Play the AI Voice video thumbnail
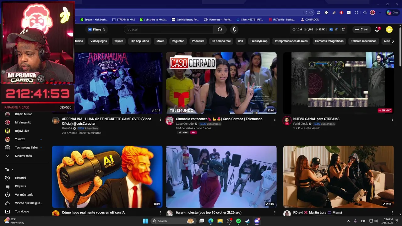 (107, 177)
